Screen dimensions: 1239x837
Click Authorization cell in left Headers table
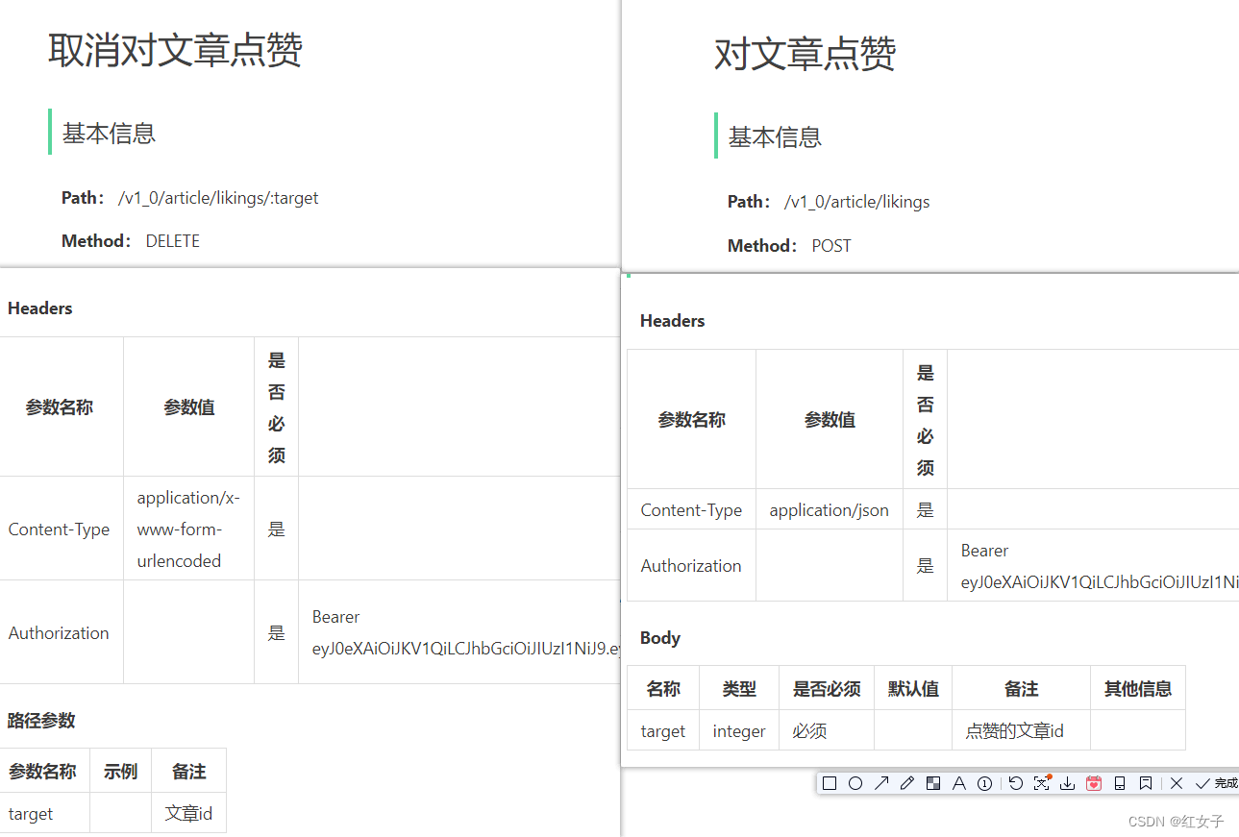[60, 633]
